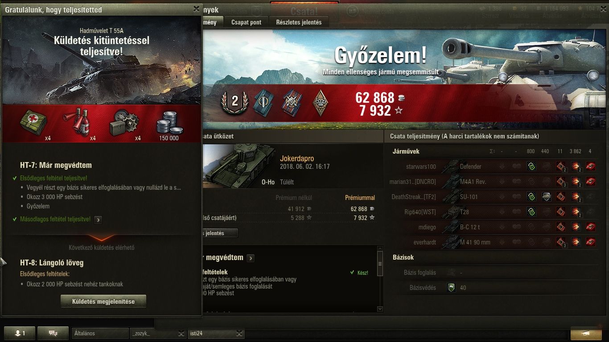Expand the mission title arrow in results
Image resolution: width=609 pixels, height=342 pixels.
click(x=251, y=258)
